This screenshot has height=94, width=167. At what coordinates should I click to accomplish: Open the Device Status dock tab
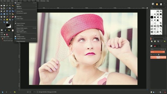[5, 30]
